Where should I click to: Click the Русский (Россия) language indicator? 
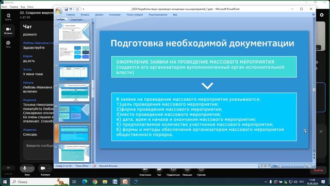pyautogui.click(x=108, y=166)
